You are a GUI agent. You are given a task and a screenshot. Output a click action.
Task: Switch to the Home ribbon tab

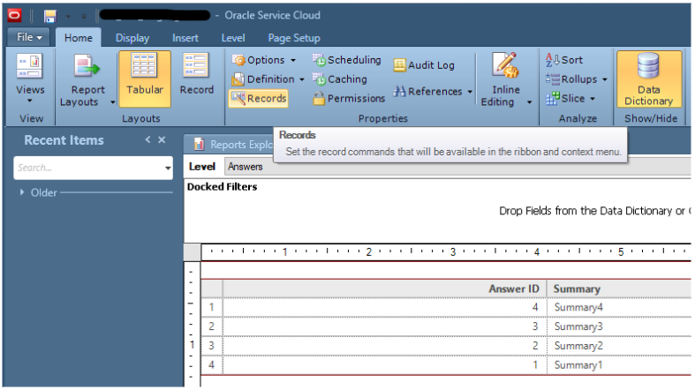pos(79,38)
